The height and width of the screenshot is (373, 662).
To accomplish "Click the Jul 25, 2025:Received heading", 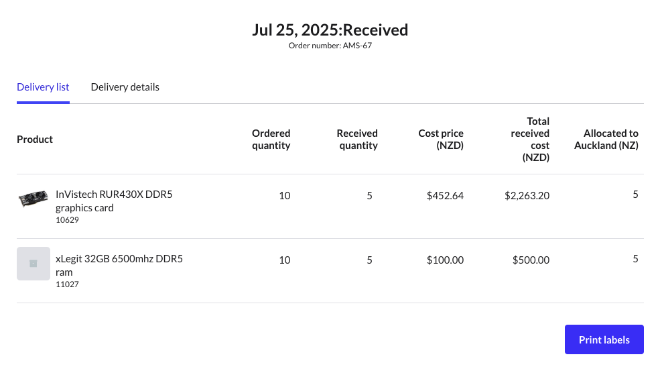I will 330,30.
